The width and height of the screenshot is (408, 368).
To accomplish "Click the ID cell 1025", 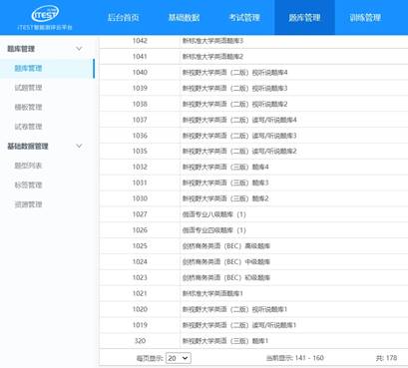I will [x=140, y=246].
